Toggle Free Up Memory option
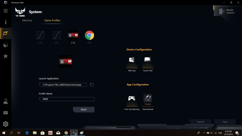Image resolution: width=242 pixels, height=136 pixels. (x=132, y=100)
